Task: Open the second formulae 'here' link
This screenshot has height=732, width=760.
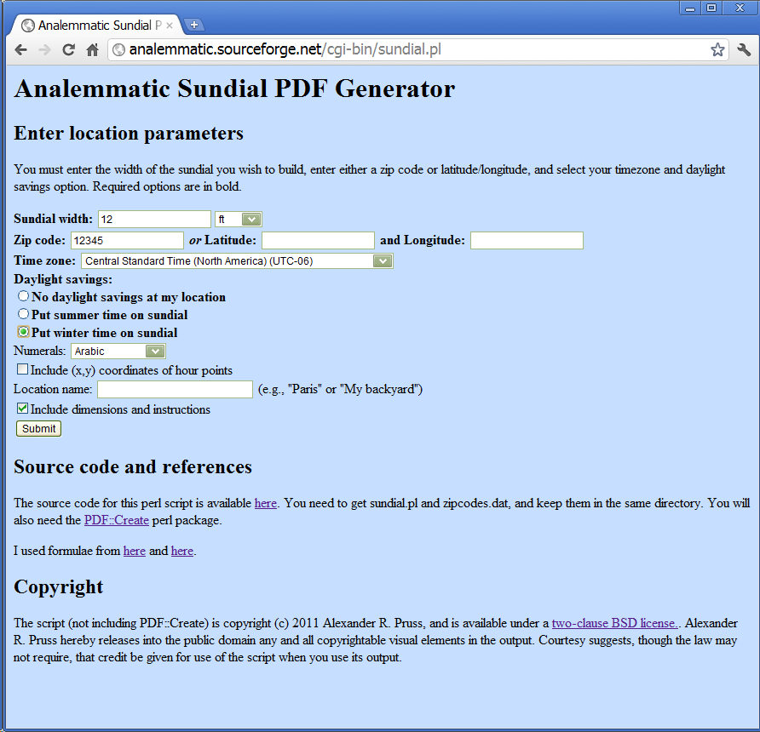Action: 182,551
